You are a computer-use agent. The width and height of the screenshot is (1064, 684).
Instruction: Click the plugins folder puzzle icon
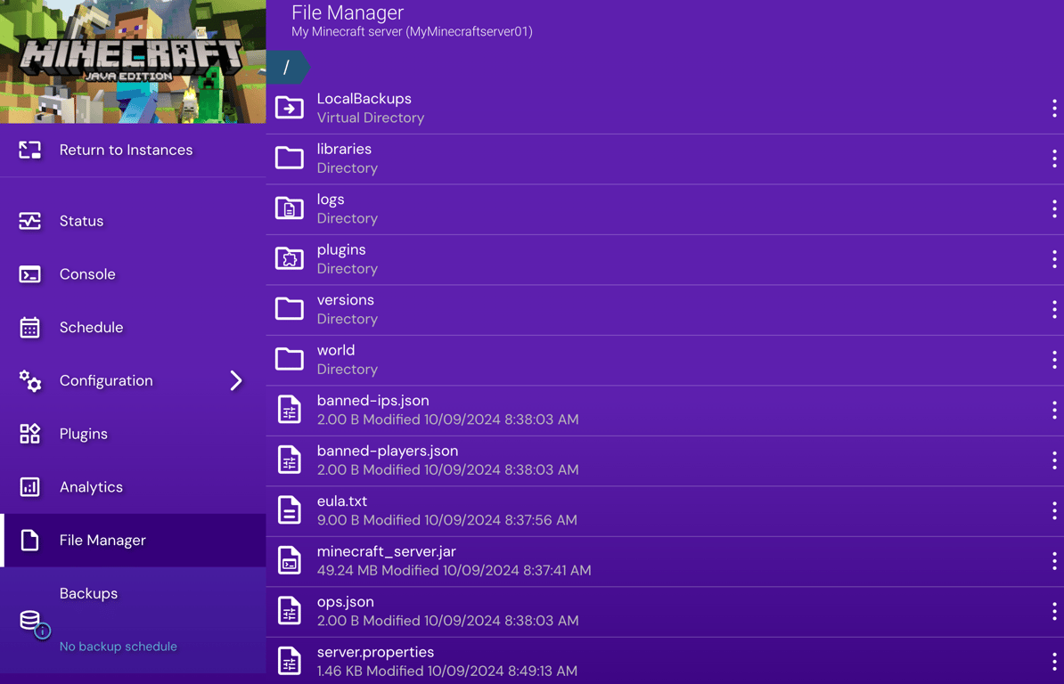click(x=289, y=258)
